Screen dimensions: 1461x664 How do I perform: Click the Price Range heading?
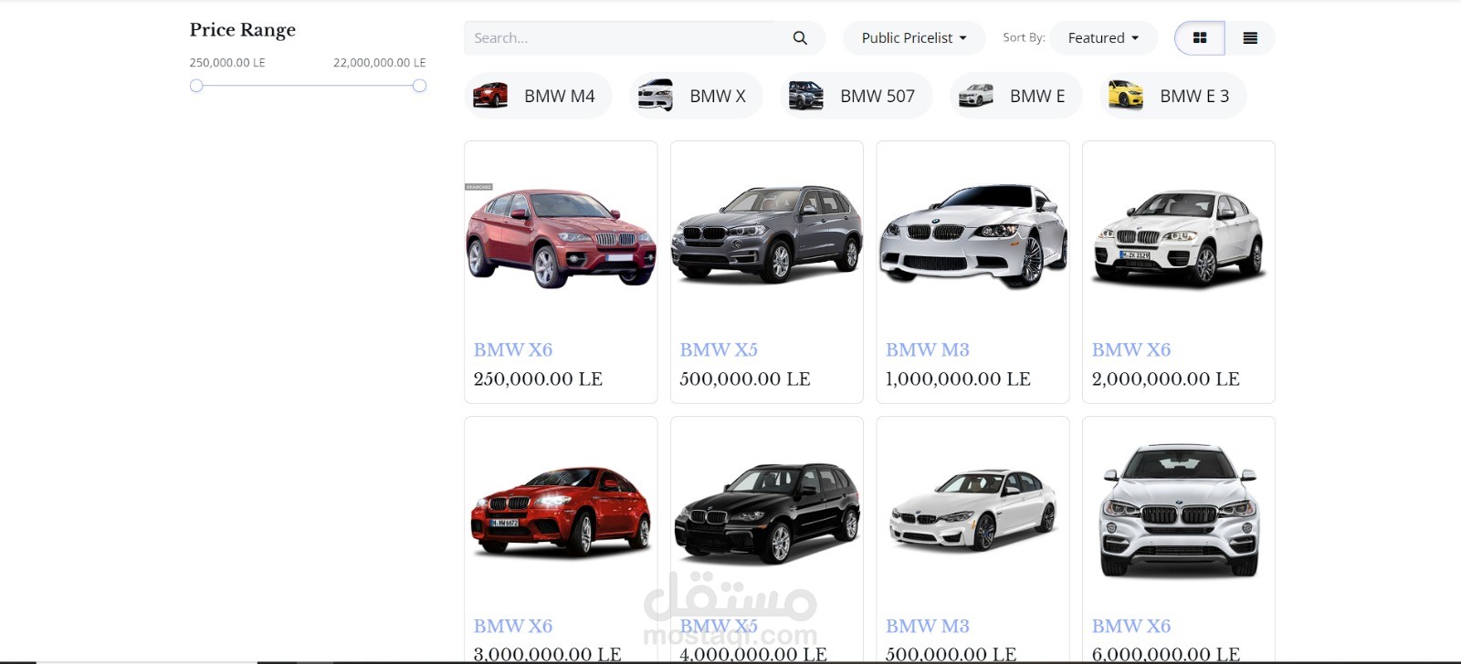click(243, 29)
